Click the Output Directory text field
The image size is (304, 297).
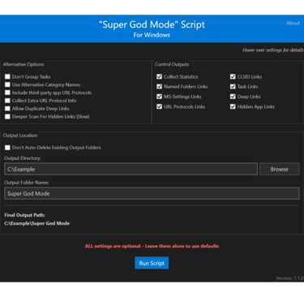[131, 169]
